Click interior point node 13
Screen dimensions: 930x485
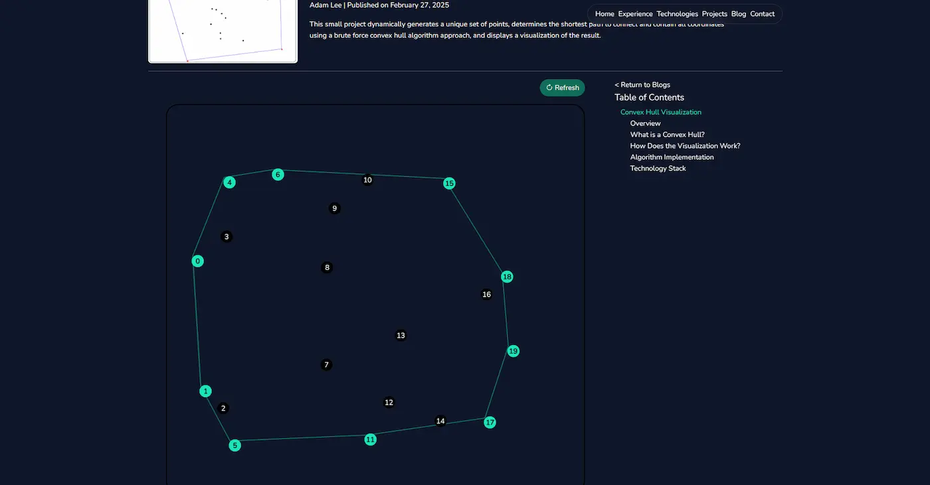pos(401,336)
